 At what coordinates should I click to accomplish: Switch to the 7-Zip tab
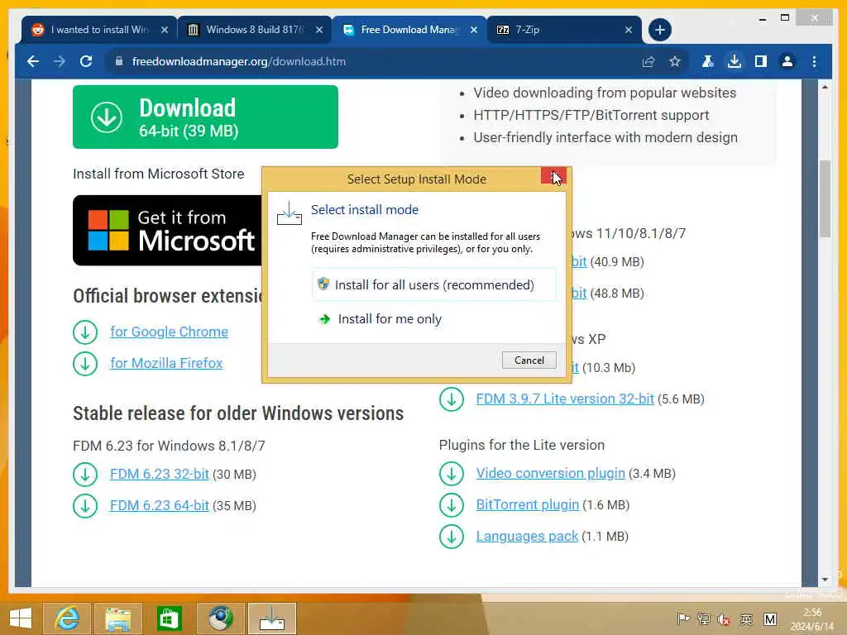coord(564,30)
